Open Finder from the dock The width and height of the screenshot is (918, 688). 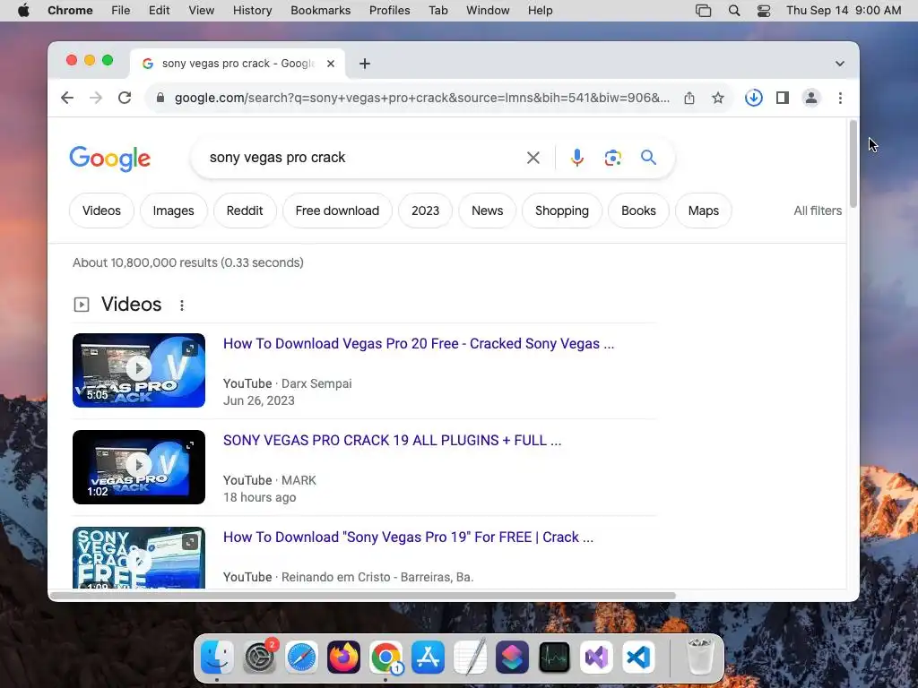(217, 657)
